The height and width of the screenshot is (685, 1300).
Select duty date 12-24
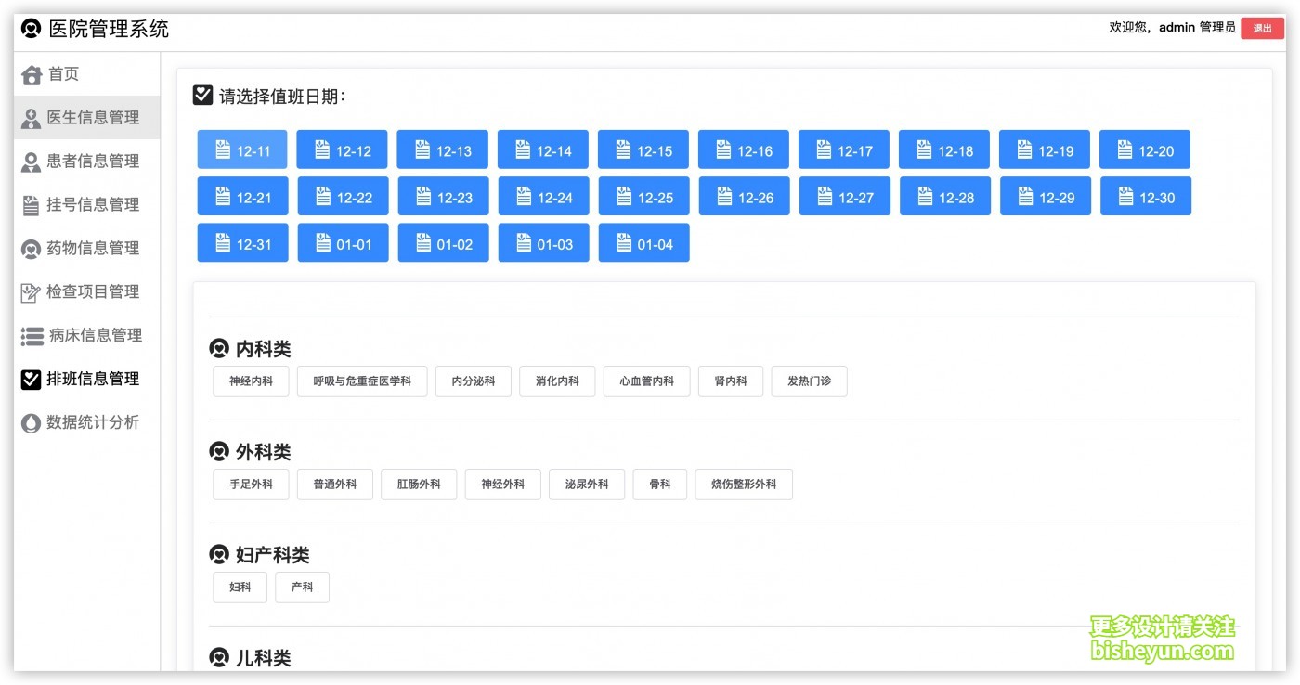click(543, 196)
